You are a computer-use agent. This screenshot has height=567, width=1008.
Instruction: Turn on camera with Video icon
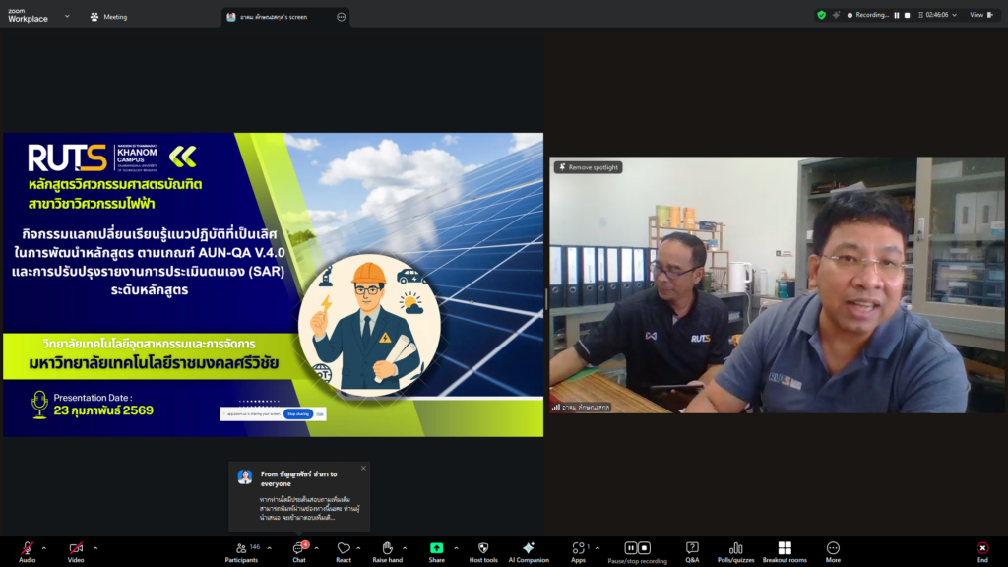[x=76, y=548]
